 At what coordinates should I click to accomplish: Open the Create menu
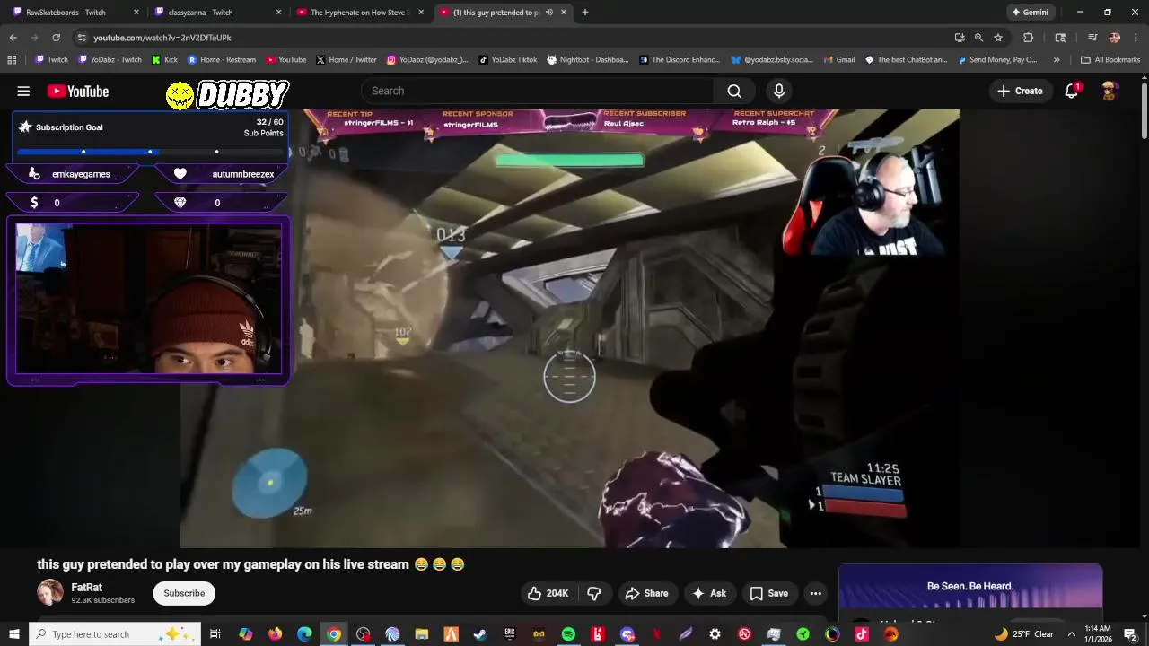1021,91
